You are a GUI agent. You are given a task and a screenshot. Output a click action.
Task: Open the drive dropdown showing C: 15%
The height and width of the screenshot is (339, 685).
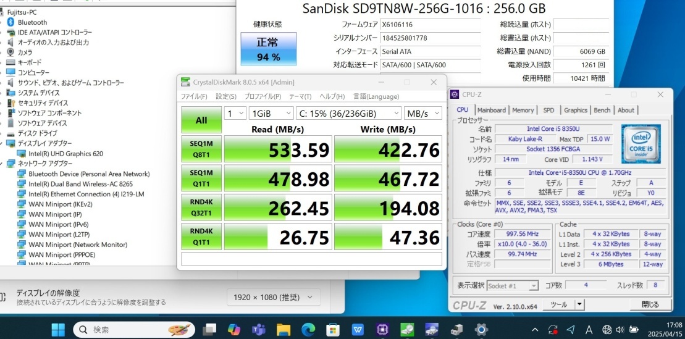(x=348, y=114)
